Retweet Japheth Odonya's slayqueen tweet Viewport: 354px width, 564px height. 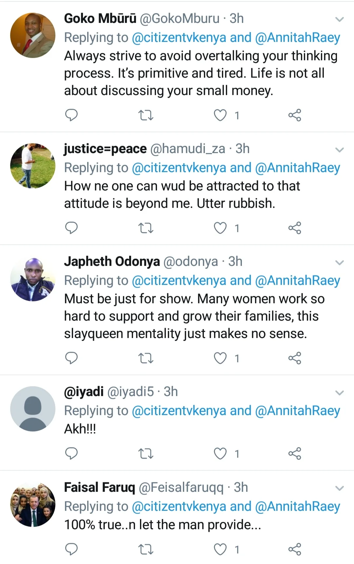point(146,358)
